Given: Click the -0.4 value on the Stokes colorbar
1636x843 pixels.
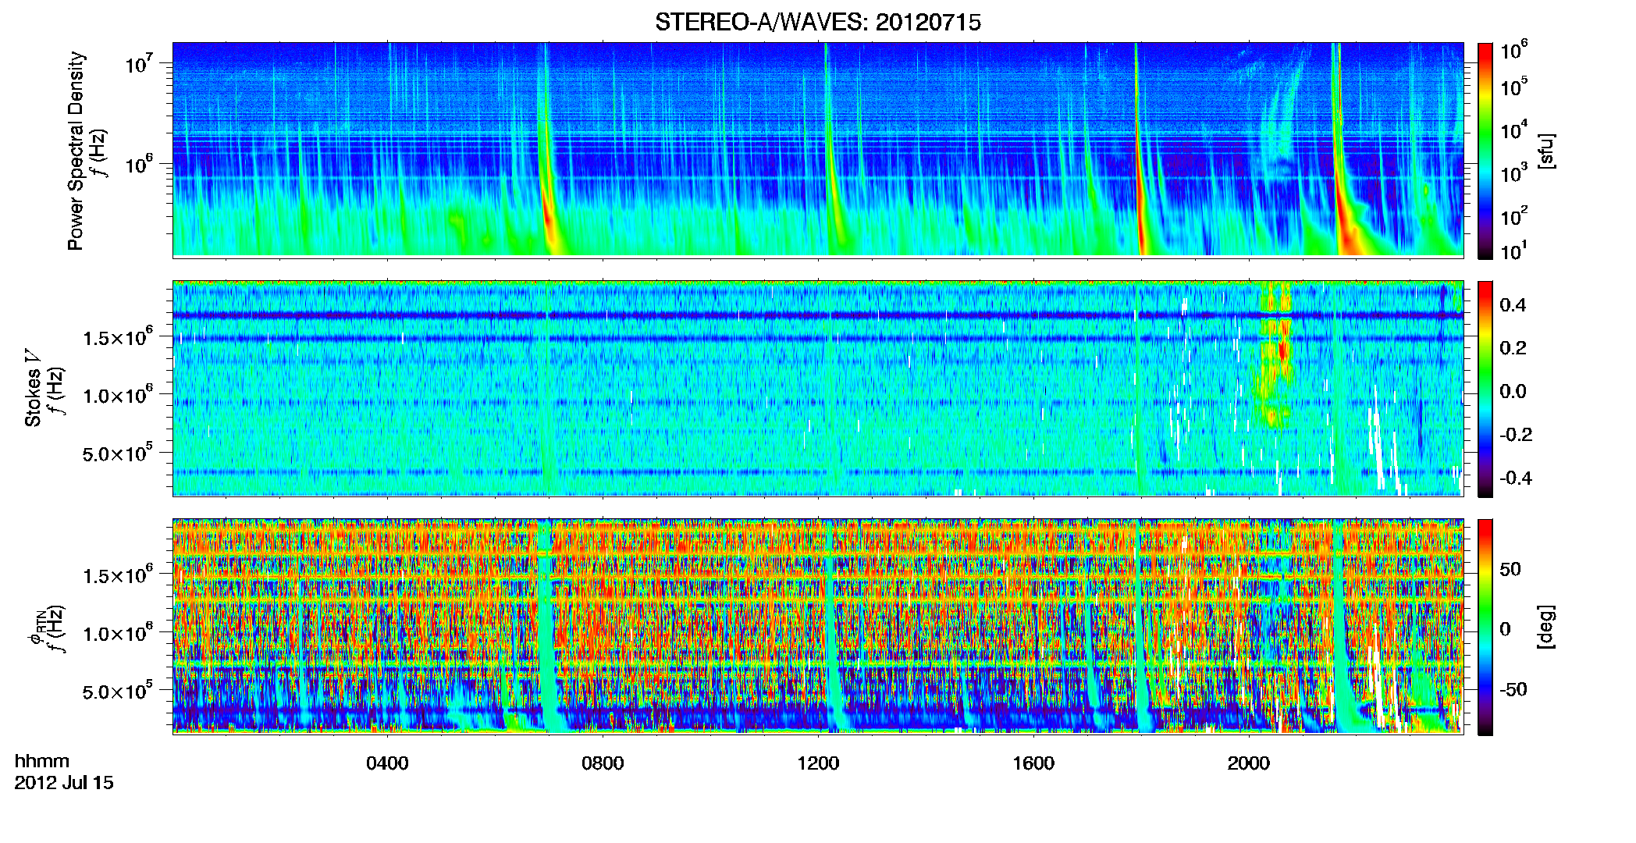Looking at the screenshot, I should click(x=1516, y=478).
